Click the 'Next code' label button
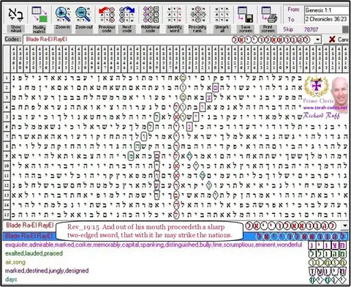Image resolution: width=351 pixels, height=287 pixels. click(x=127, y=29)
